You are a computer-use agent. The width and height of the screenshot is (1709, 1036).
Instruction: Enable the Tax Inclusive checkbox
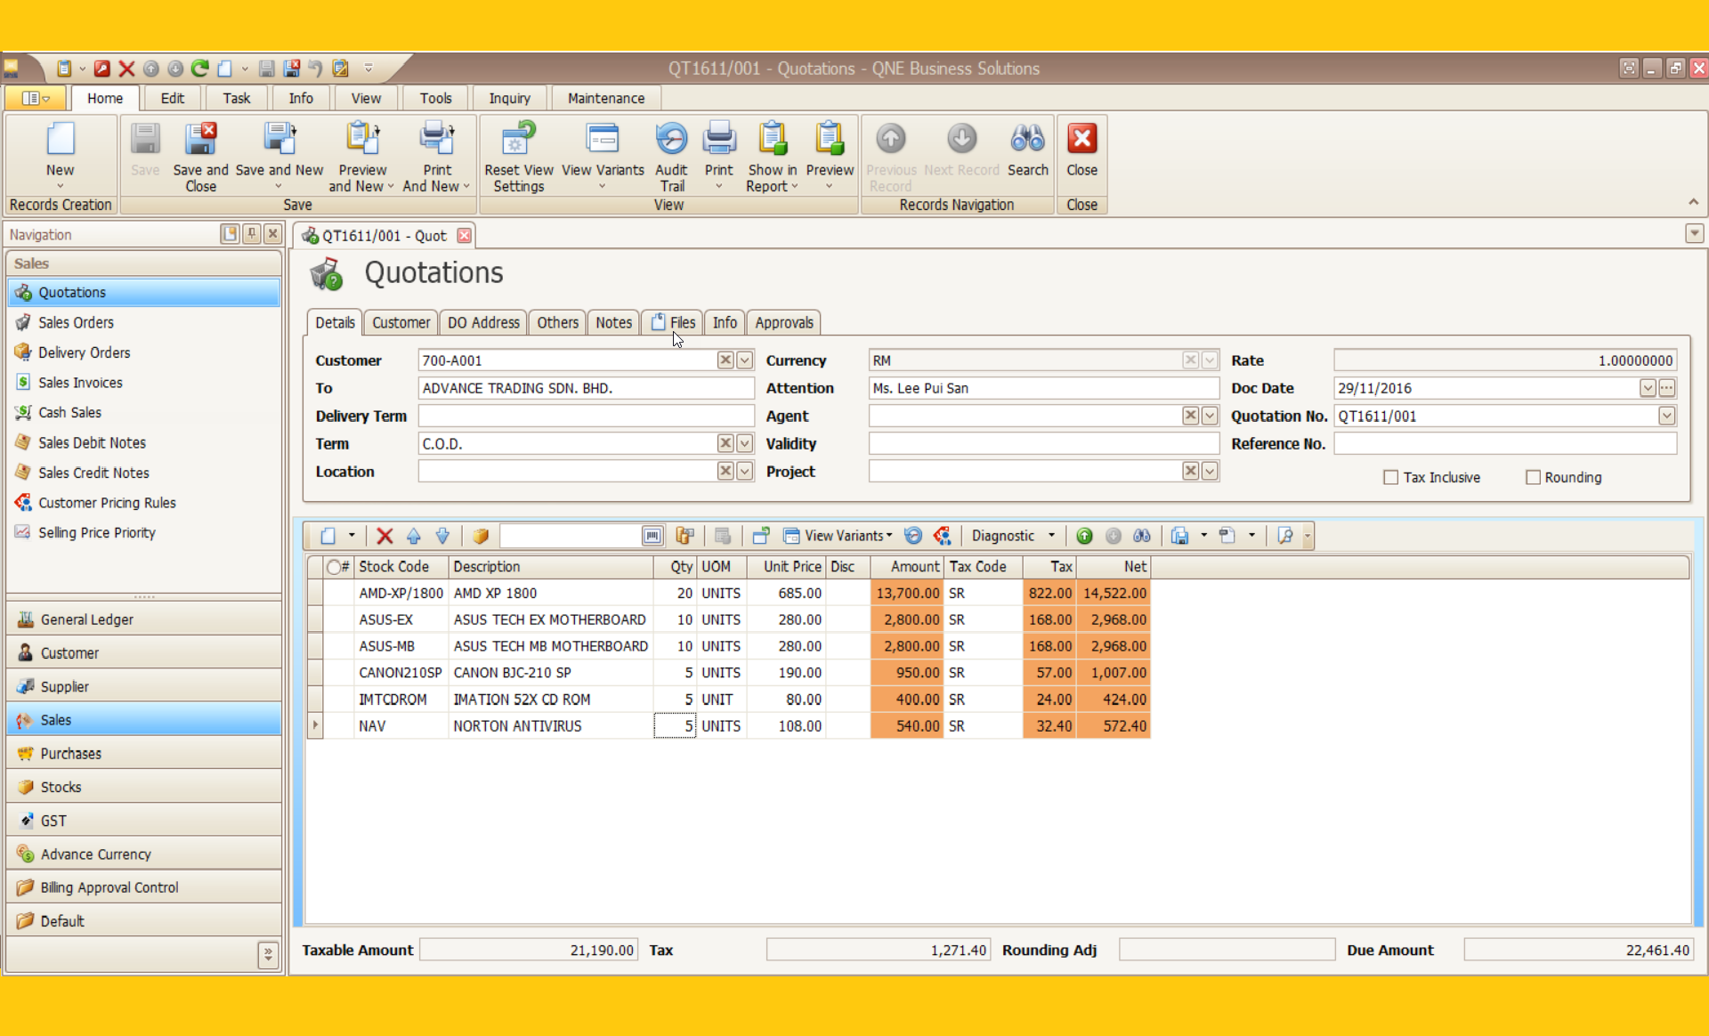coord(1390,477)
